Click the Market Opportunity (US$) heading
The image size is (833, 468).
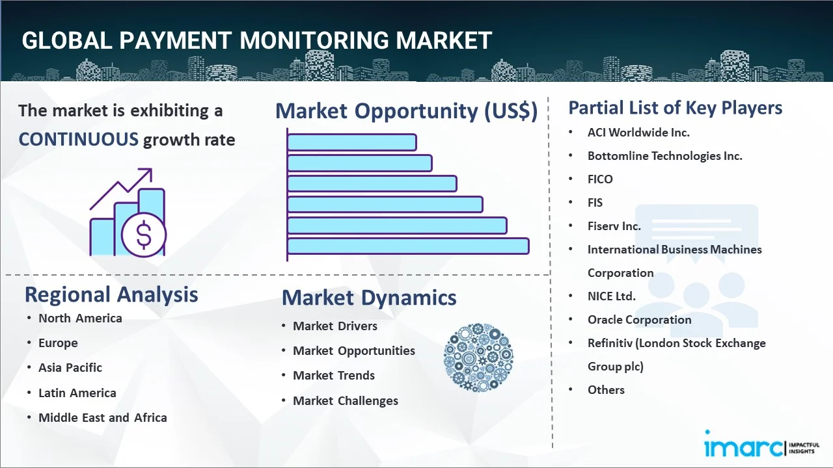click(x=407, y=110)
